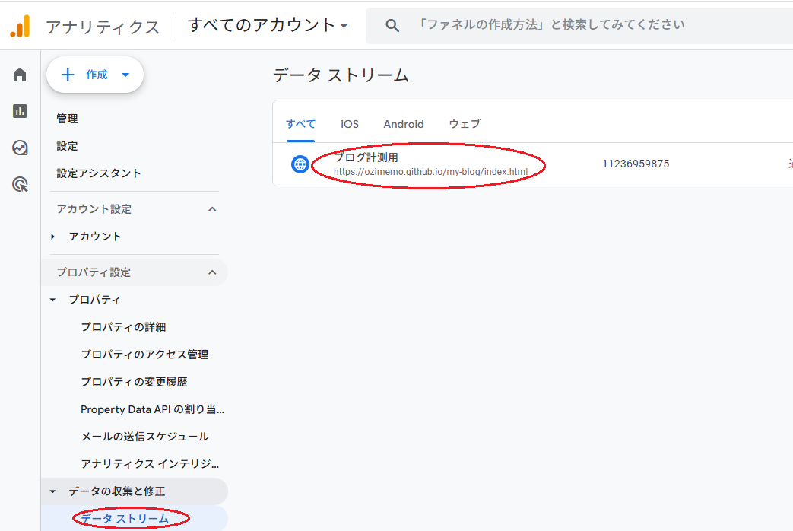
Task: Open the Home icon in left rail
Action: [x=20, y=75]
